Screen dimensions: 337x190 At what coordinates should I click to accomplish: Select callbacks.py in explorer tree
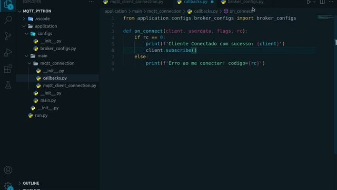tap(55, 78)
